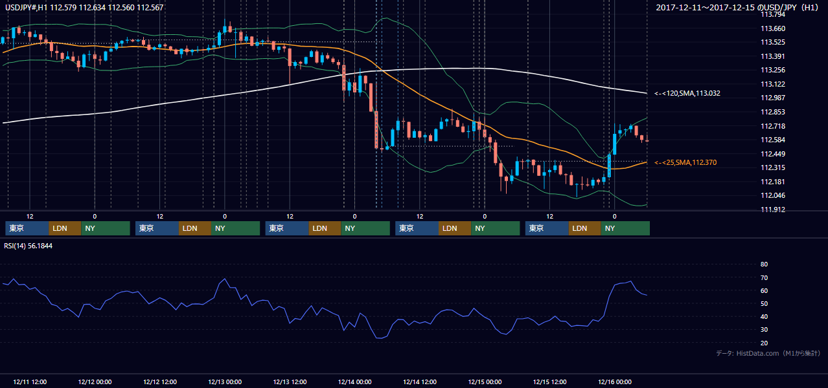
Task: Click the 12/15 12:00 time label
Action: (x=550, y=382)
